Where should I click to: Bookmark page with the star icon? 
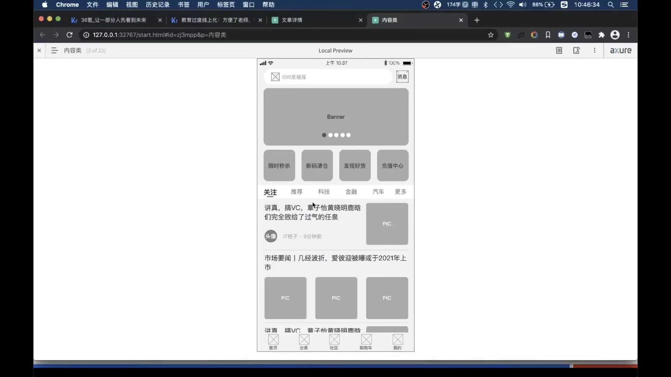coord(490,35)
